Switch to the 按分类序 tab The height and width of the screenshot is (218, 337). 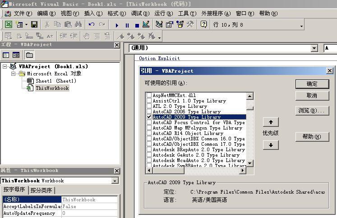[41, 190]
